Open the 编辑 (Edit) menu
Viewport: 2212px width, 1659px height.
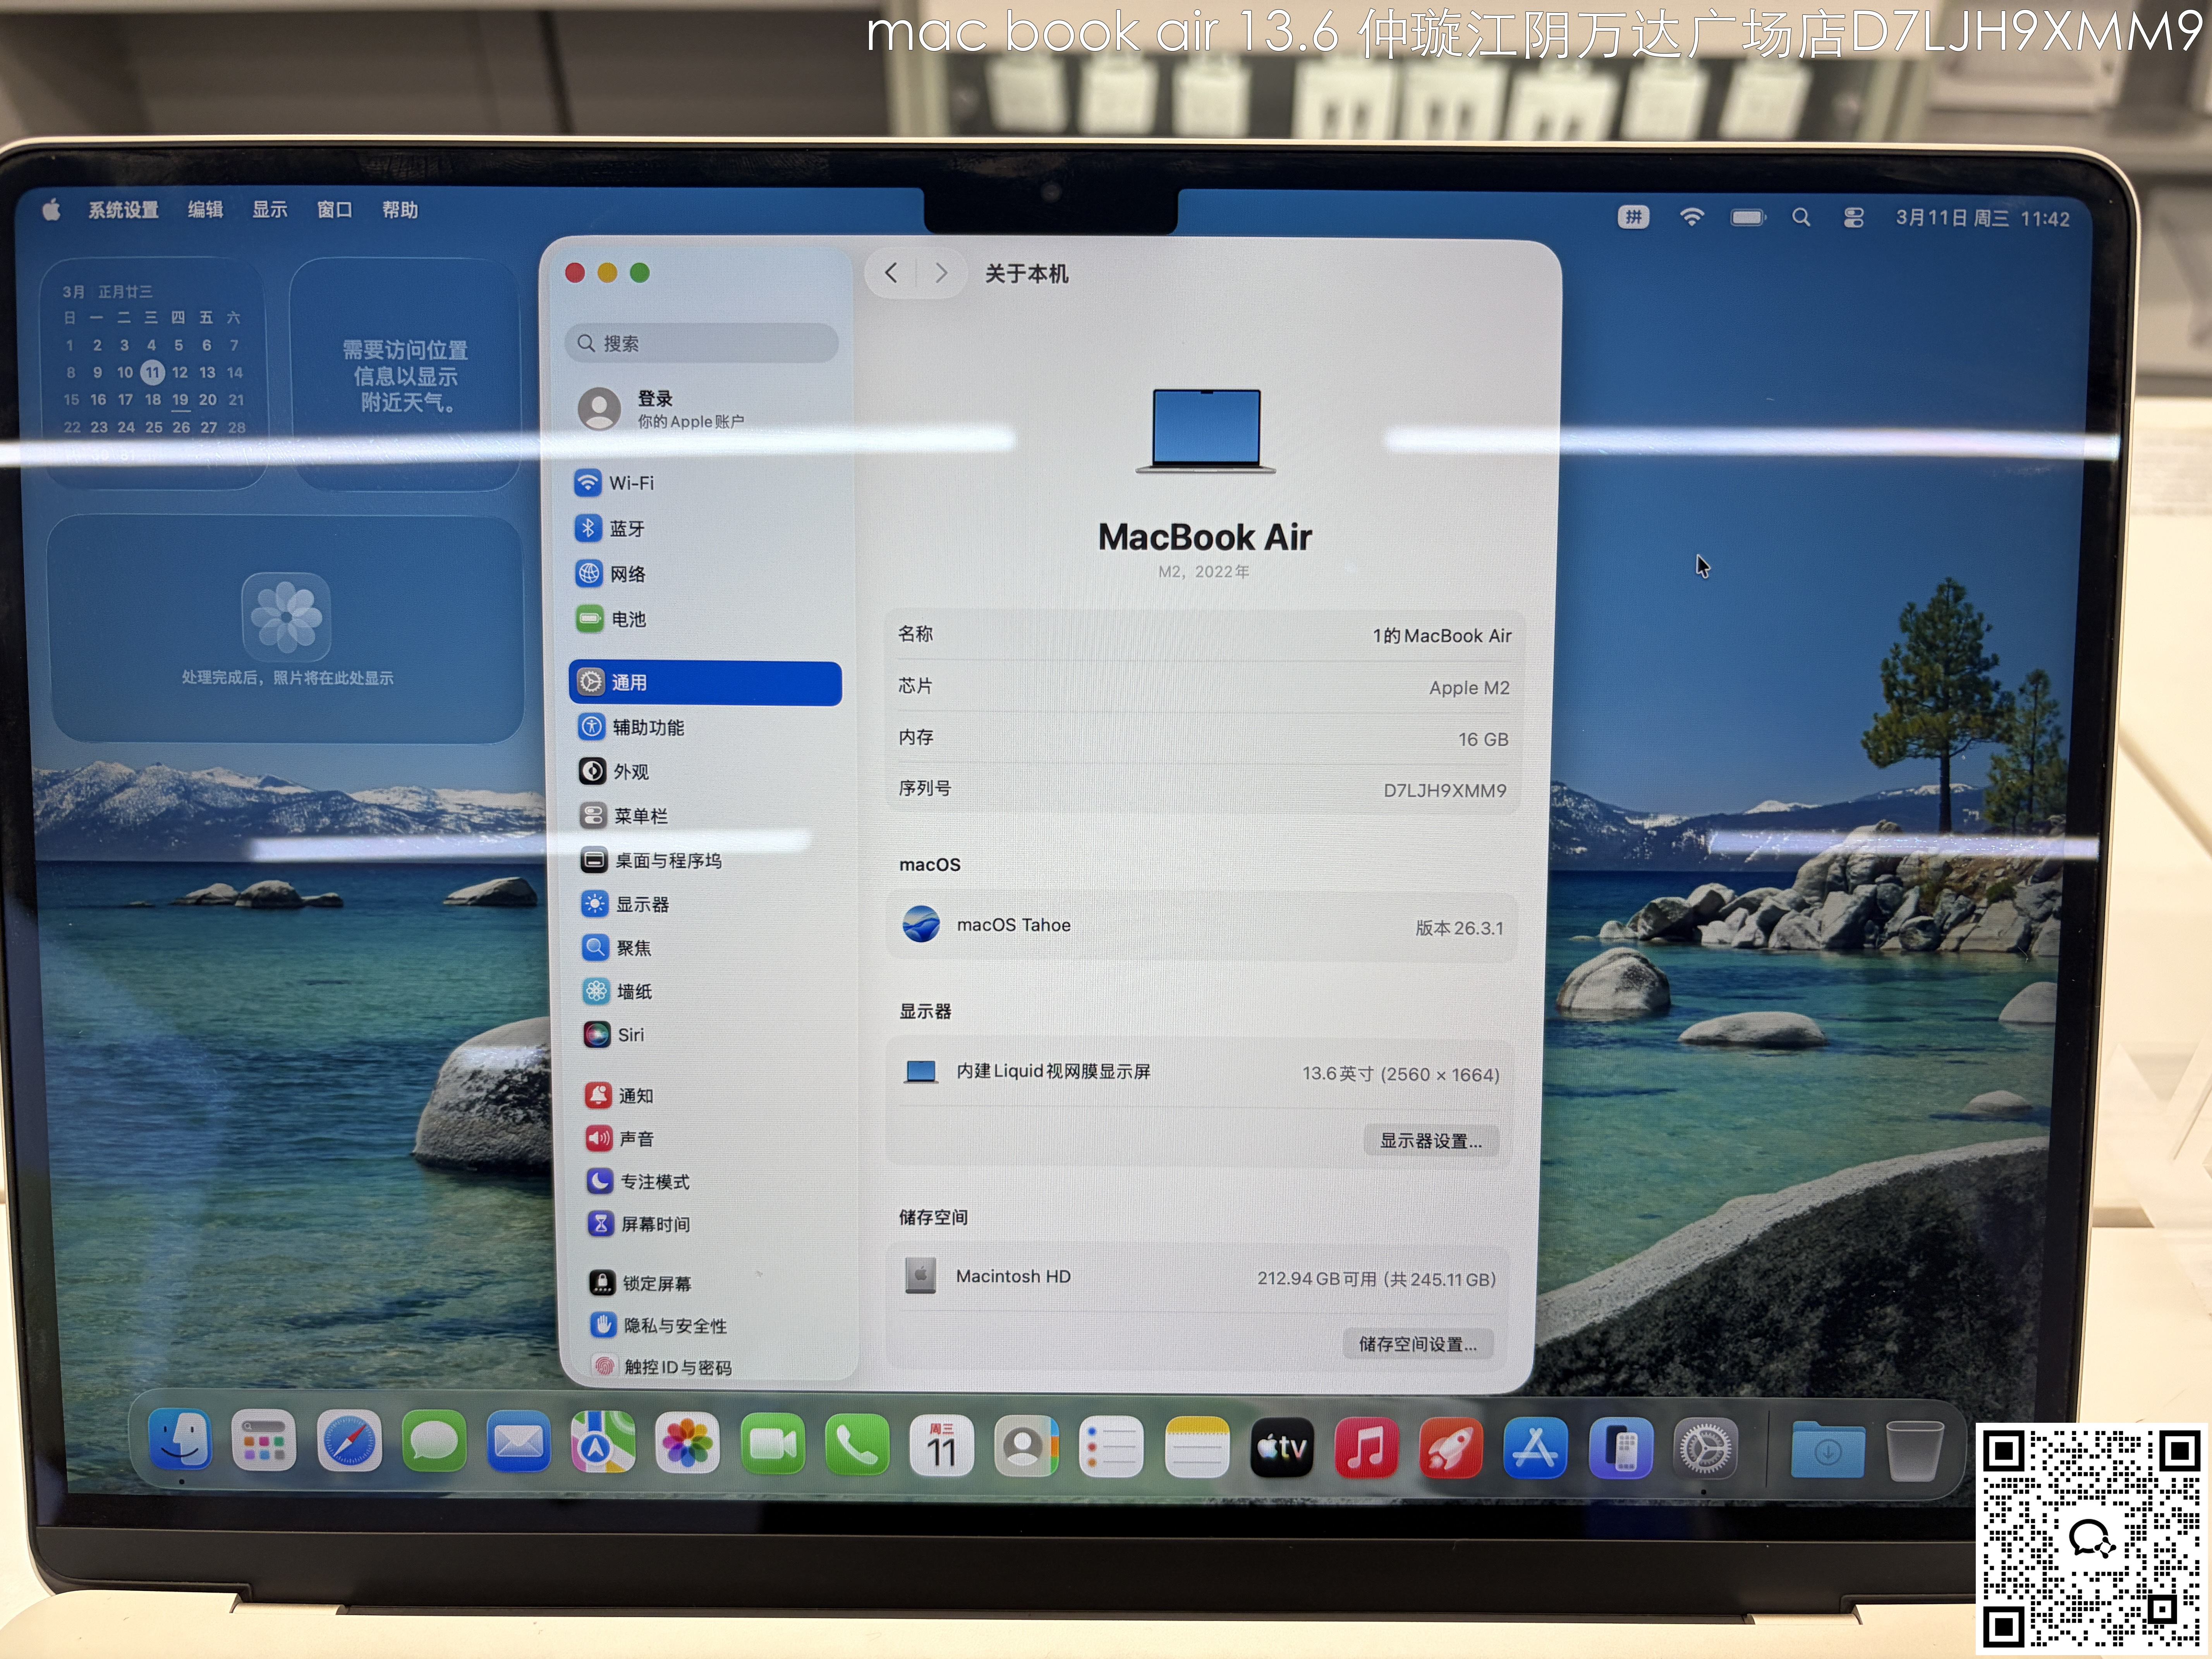205,210
